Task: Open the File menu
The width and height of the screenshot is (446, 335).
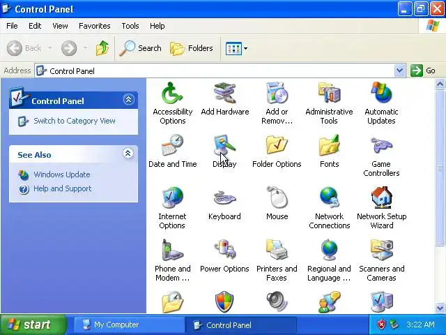Action: coord(12,26)
